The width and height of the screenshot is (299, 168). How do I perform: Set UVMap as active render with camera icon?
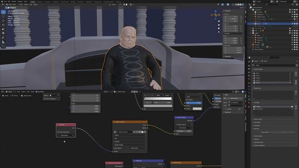click(x=292, y=107)
